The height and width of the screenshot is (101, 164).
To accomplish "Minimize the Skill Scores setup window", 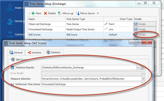I will [x=132, y=42].
